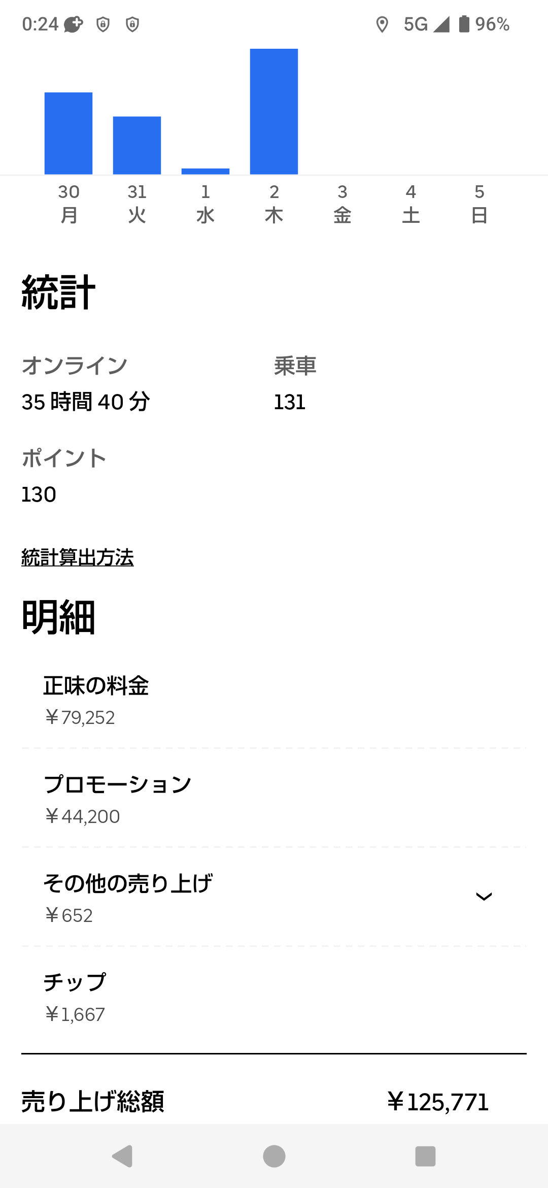
Task: Open the 正味の料金 row
Action: click(x=274, y=700)
